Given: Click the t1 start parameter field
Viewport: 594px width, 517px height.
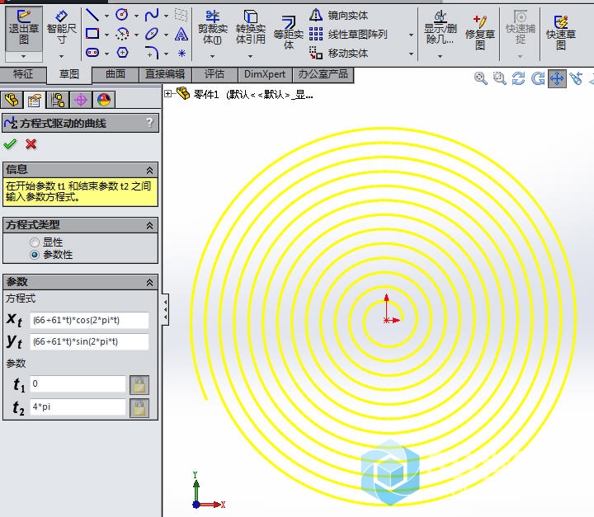Looking at the screenshot, I should pos(78,383).
